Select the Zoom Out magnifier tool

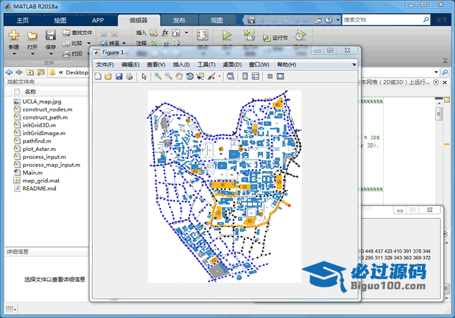(x=169, y=76)
